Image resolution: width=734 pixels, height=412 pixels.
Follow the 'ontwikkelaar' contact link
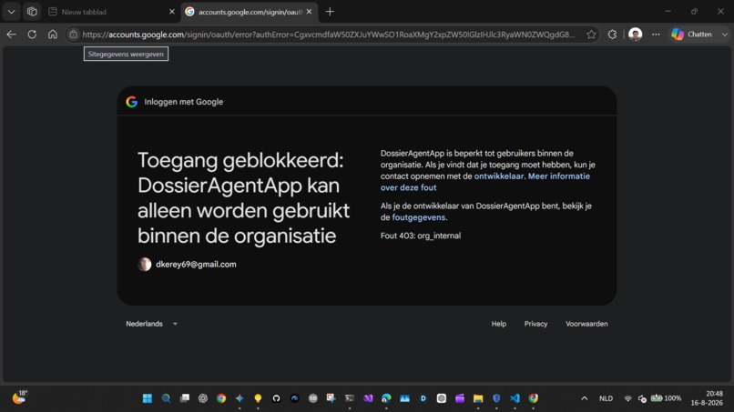(498, 176)
